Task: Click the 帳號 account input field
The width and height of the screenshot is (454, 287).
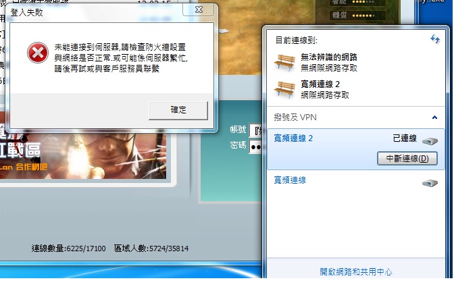Action: (x=255, y=130)
